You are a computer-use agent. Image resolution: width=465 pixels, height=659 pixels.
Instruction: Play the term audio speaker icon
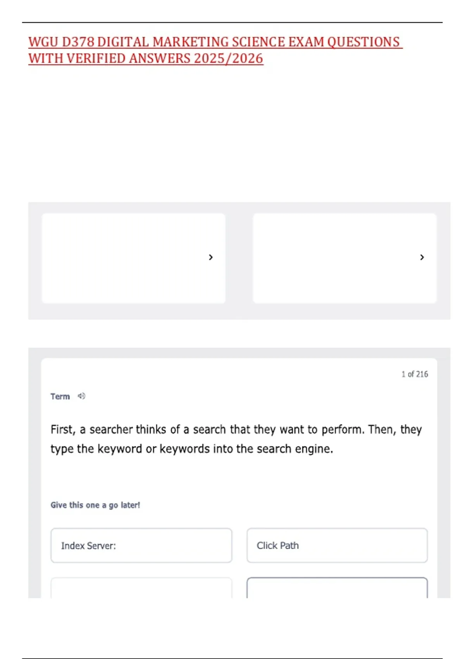click(81, 396)
